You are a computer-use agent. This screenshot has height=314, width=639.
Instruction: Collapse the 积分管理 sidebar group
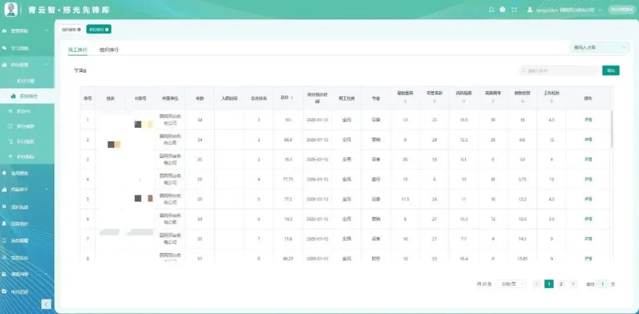tap(47, 65)
